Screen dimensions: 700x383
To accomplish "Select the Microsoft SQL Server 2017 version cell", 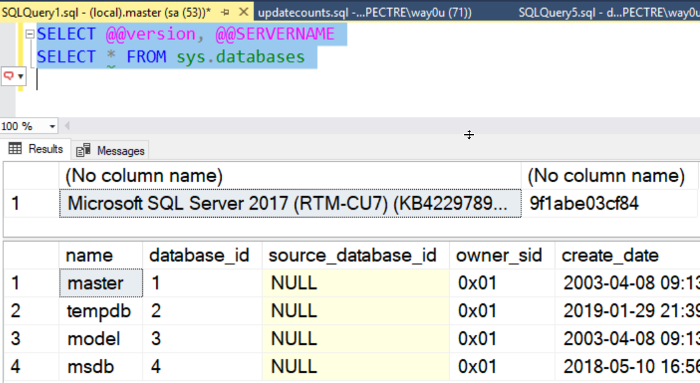I will (x=290, y=203).
